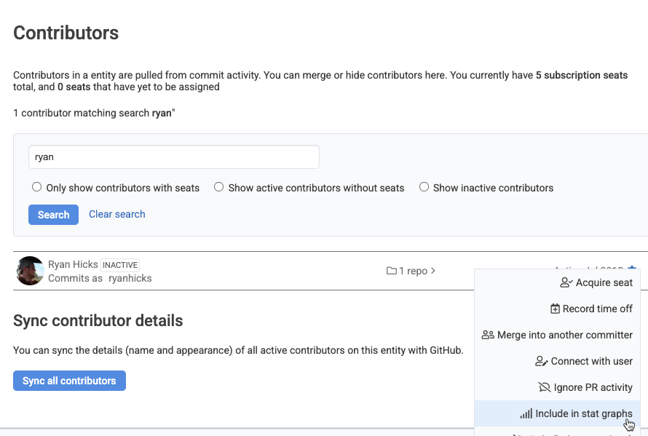Select Only show contributors with seats
The image size is (648, 436).
[x=36, y=187]
